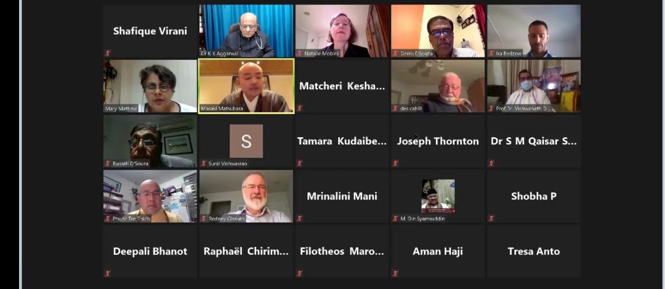
Task: Click muted mic icon beside Sunil Vishwasrao
Action: coord(203,163)
